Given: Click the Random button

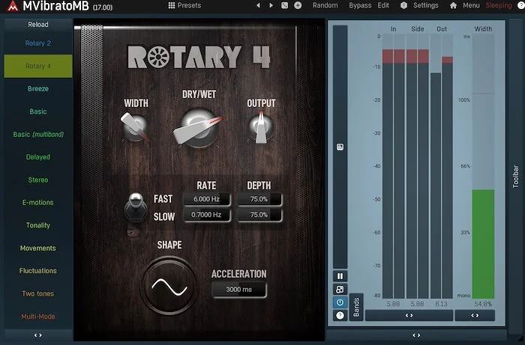Looking at the screenshot, I should [x=325, y=5].
